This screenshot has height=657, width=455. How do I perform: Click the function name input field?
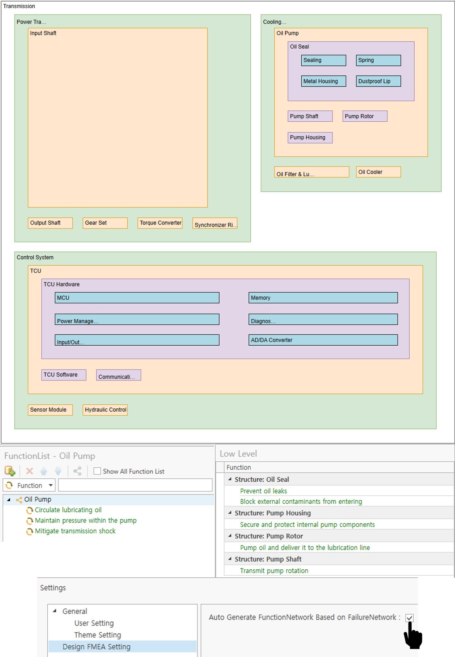click(135, 485)
